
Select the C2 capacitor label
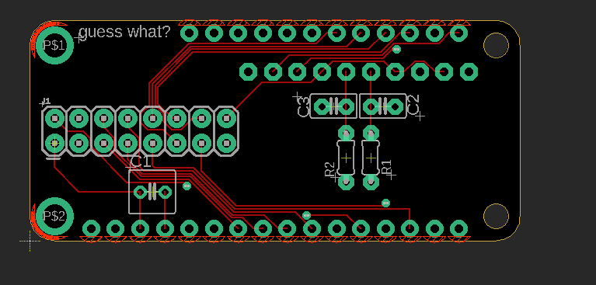click(x=413, y=105)
